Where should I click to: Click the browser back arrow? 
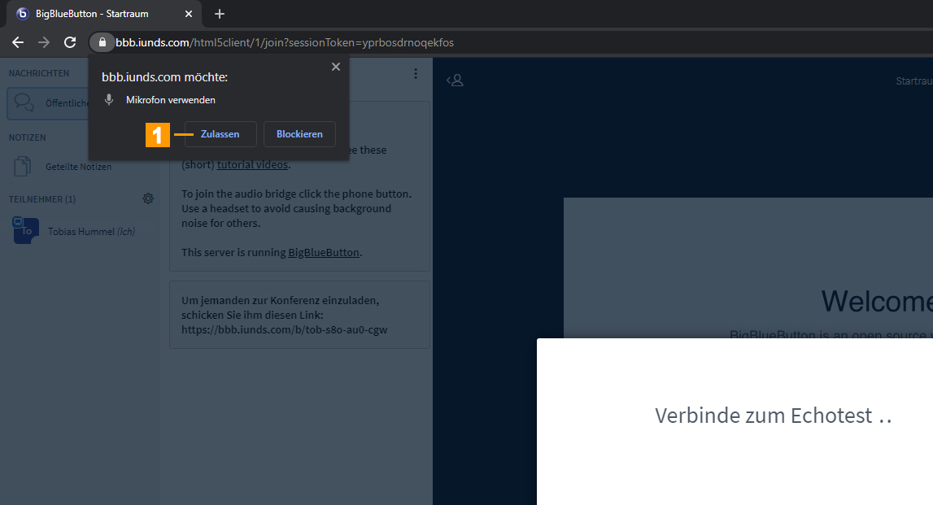18,42
